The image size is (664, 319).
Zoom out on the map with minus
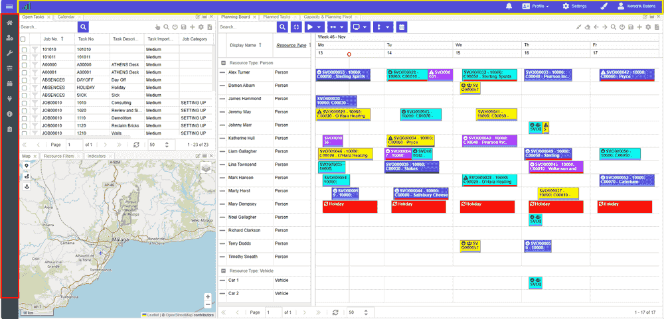(x=208, y=304)
